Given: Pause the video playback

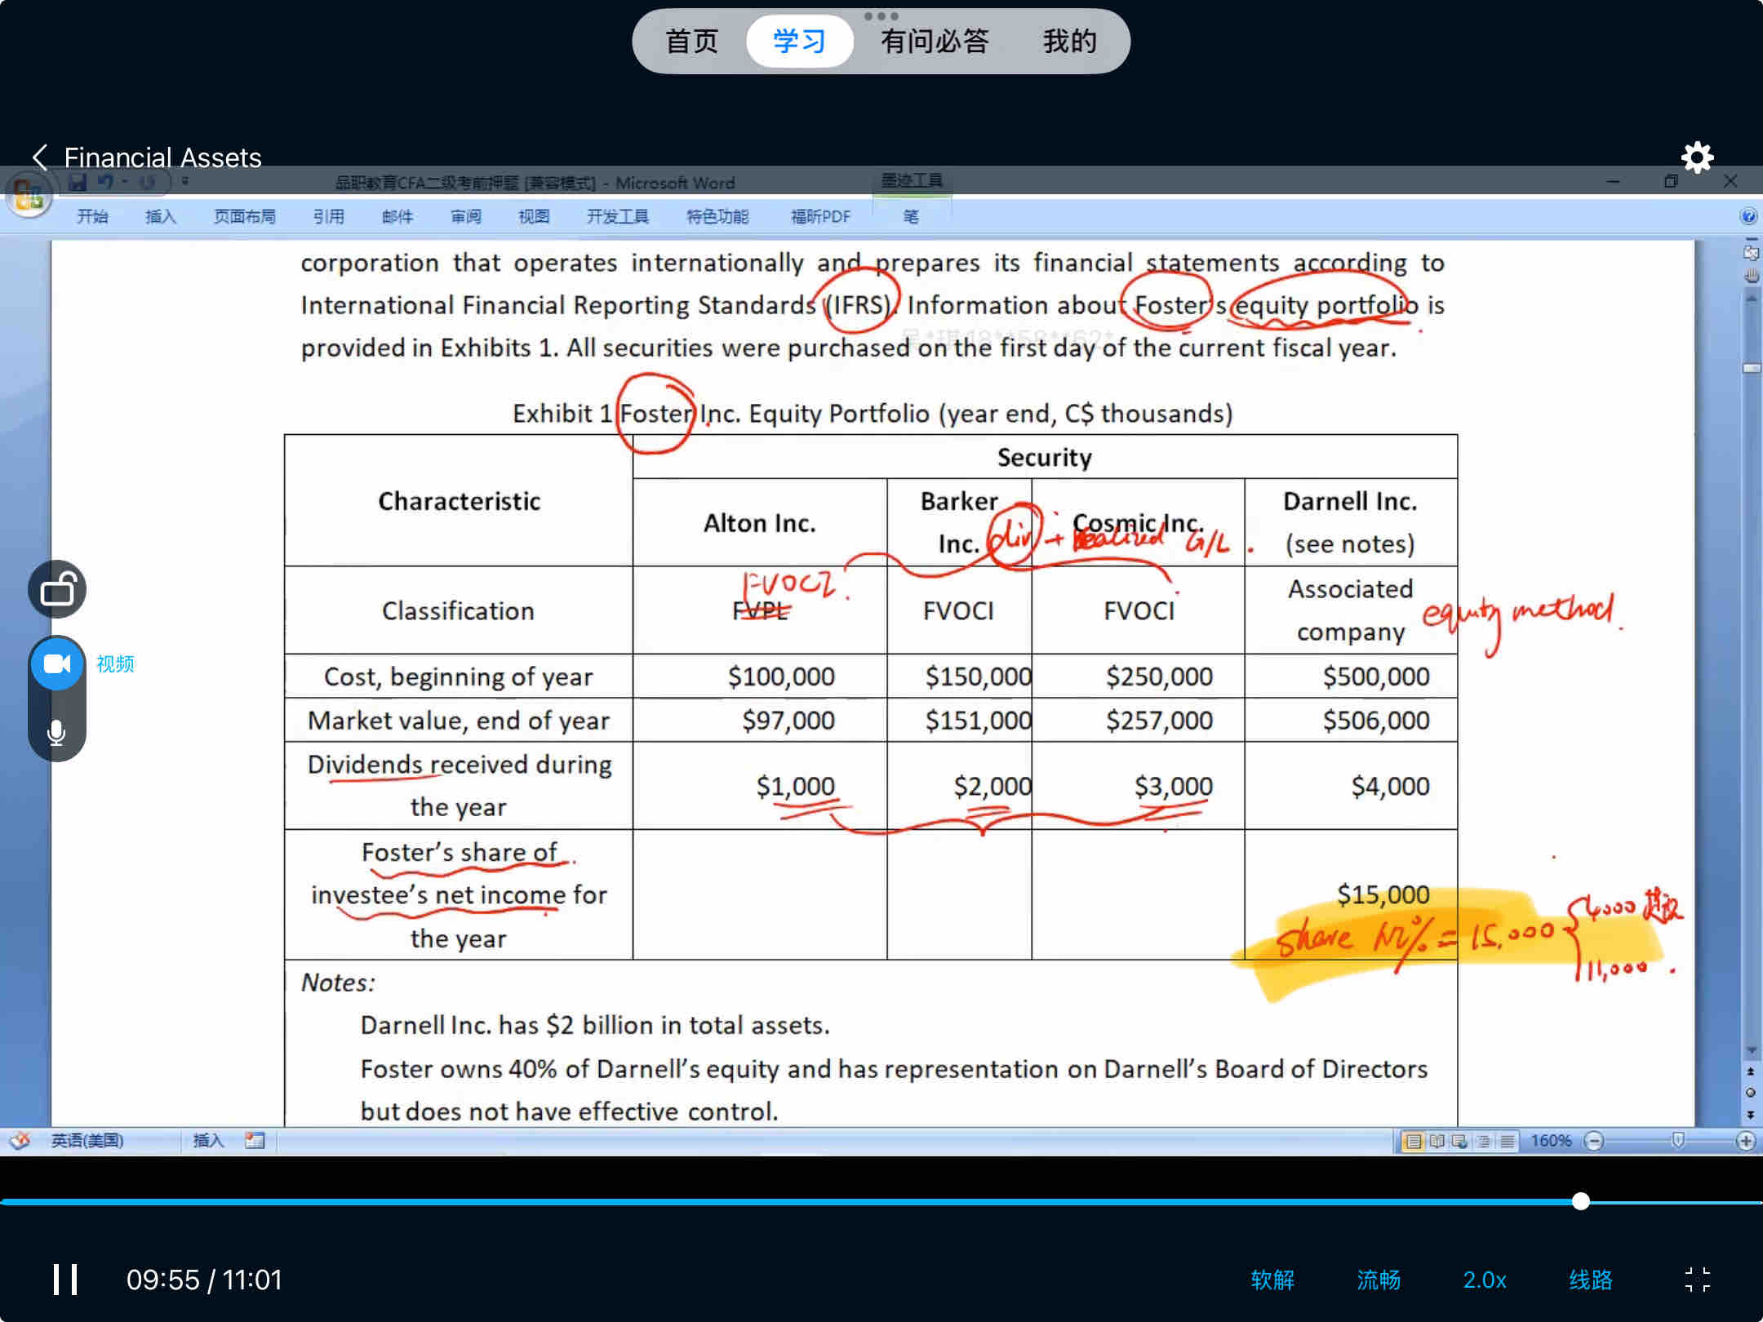Looking at the screenshot, I should [x=65, y=1280].
